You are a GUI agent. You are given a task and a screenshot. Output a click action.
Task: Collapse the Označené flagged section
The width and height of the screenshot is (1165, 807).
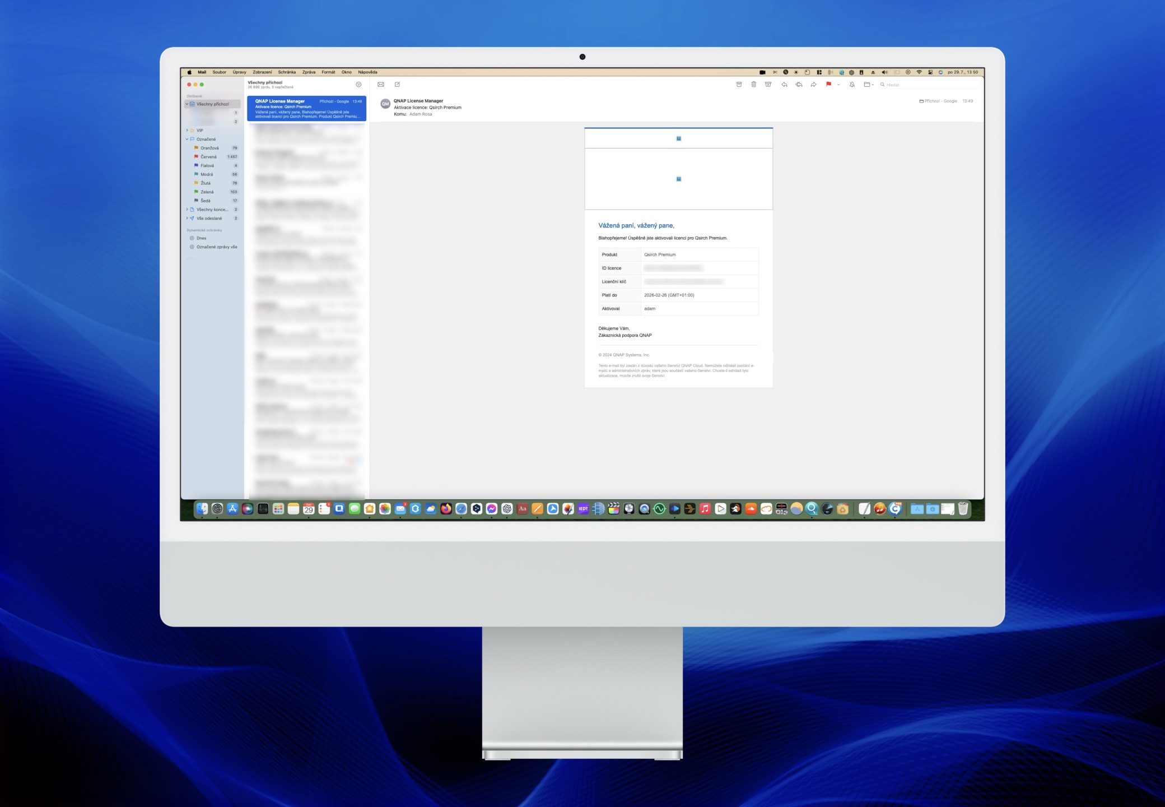[187, 139]
